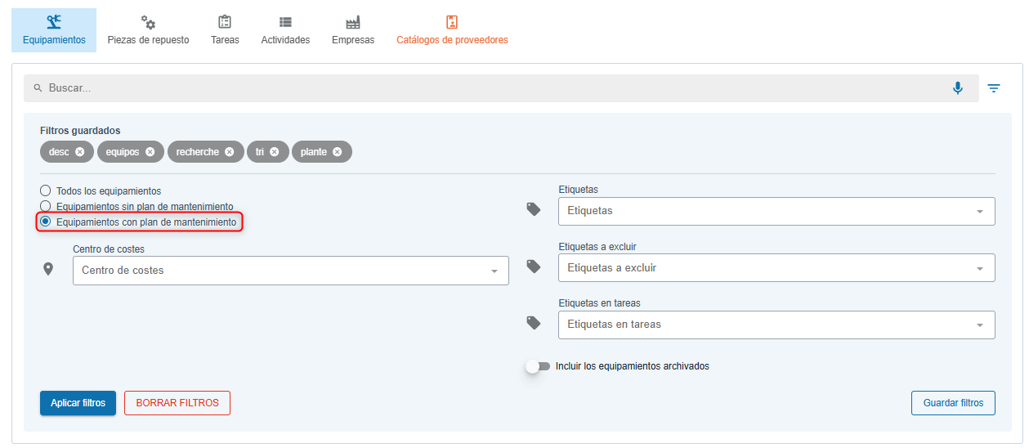The height and width of the screenshot is (448, 1029).
Task: Select 'Todos los equipamientos' radio option
Action: (x=46, y=191)
